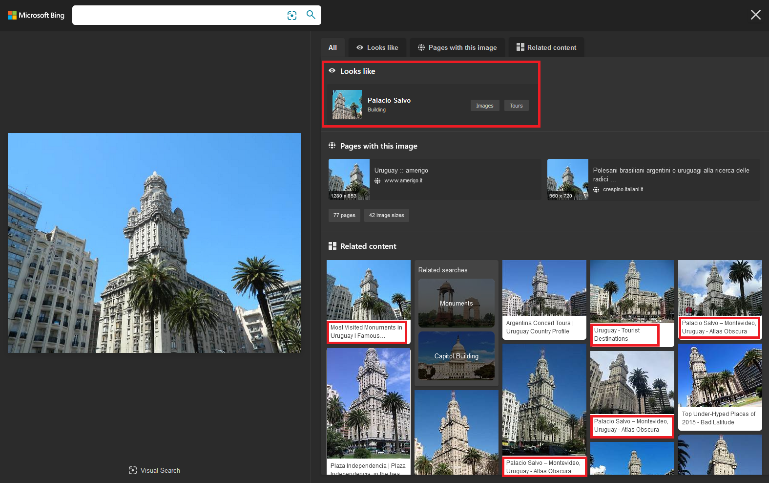Click the Palacio Salvo result thumbnail

pyautogui.click(x=347, y=105)
